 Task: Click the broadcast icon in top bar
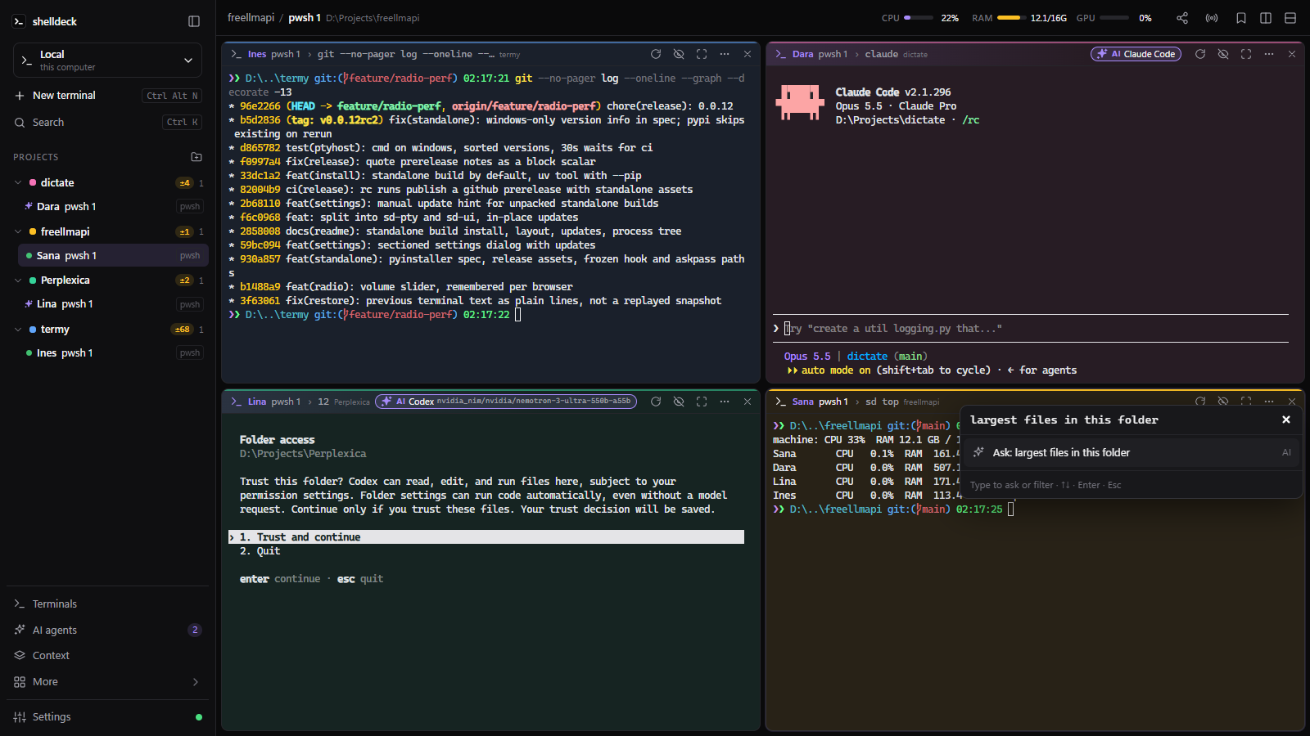(1212, 18)
